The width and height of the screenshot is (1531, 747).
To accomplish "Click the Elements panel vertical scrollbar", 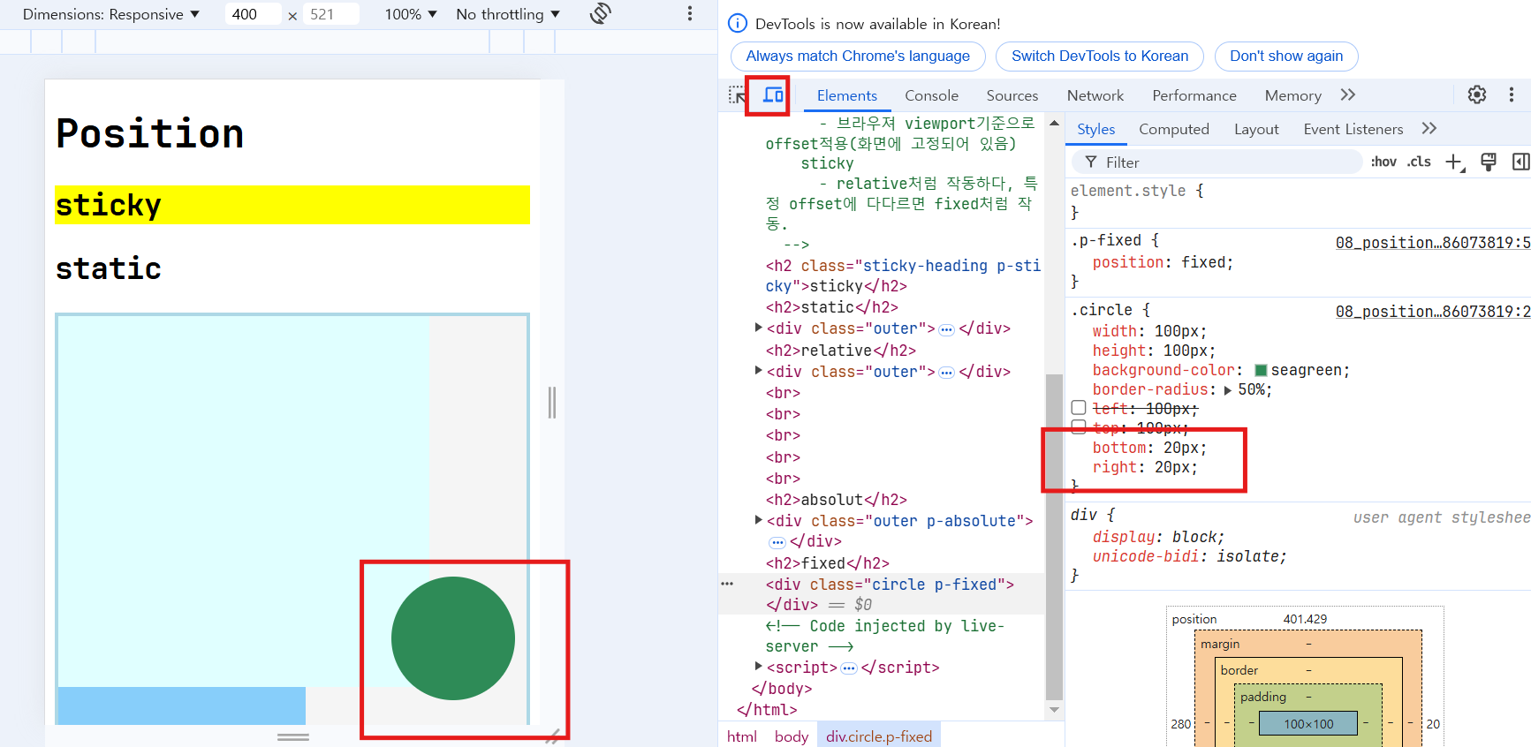I will tap(1054, 537).
